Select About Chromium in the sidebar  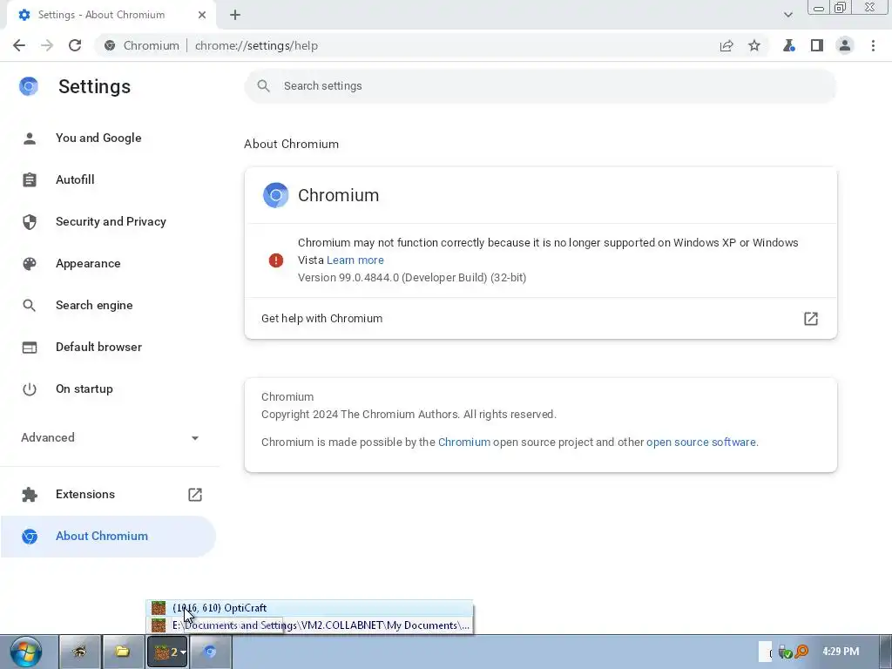click(108, 536)
